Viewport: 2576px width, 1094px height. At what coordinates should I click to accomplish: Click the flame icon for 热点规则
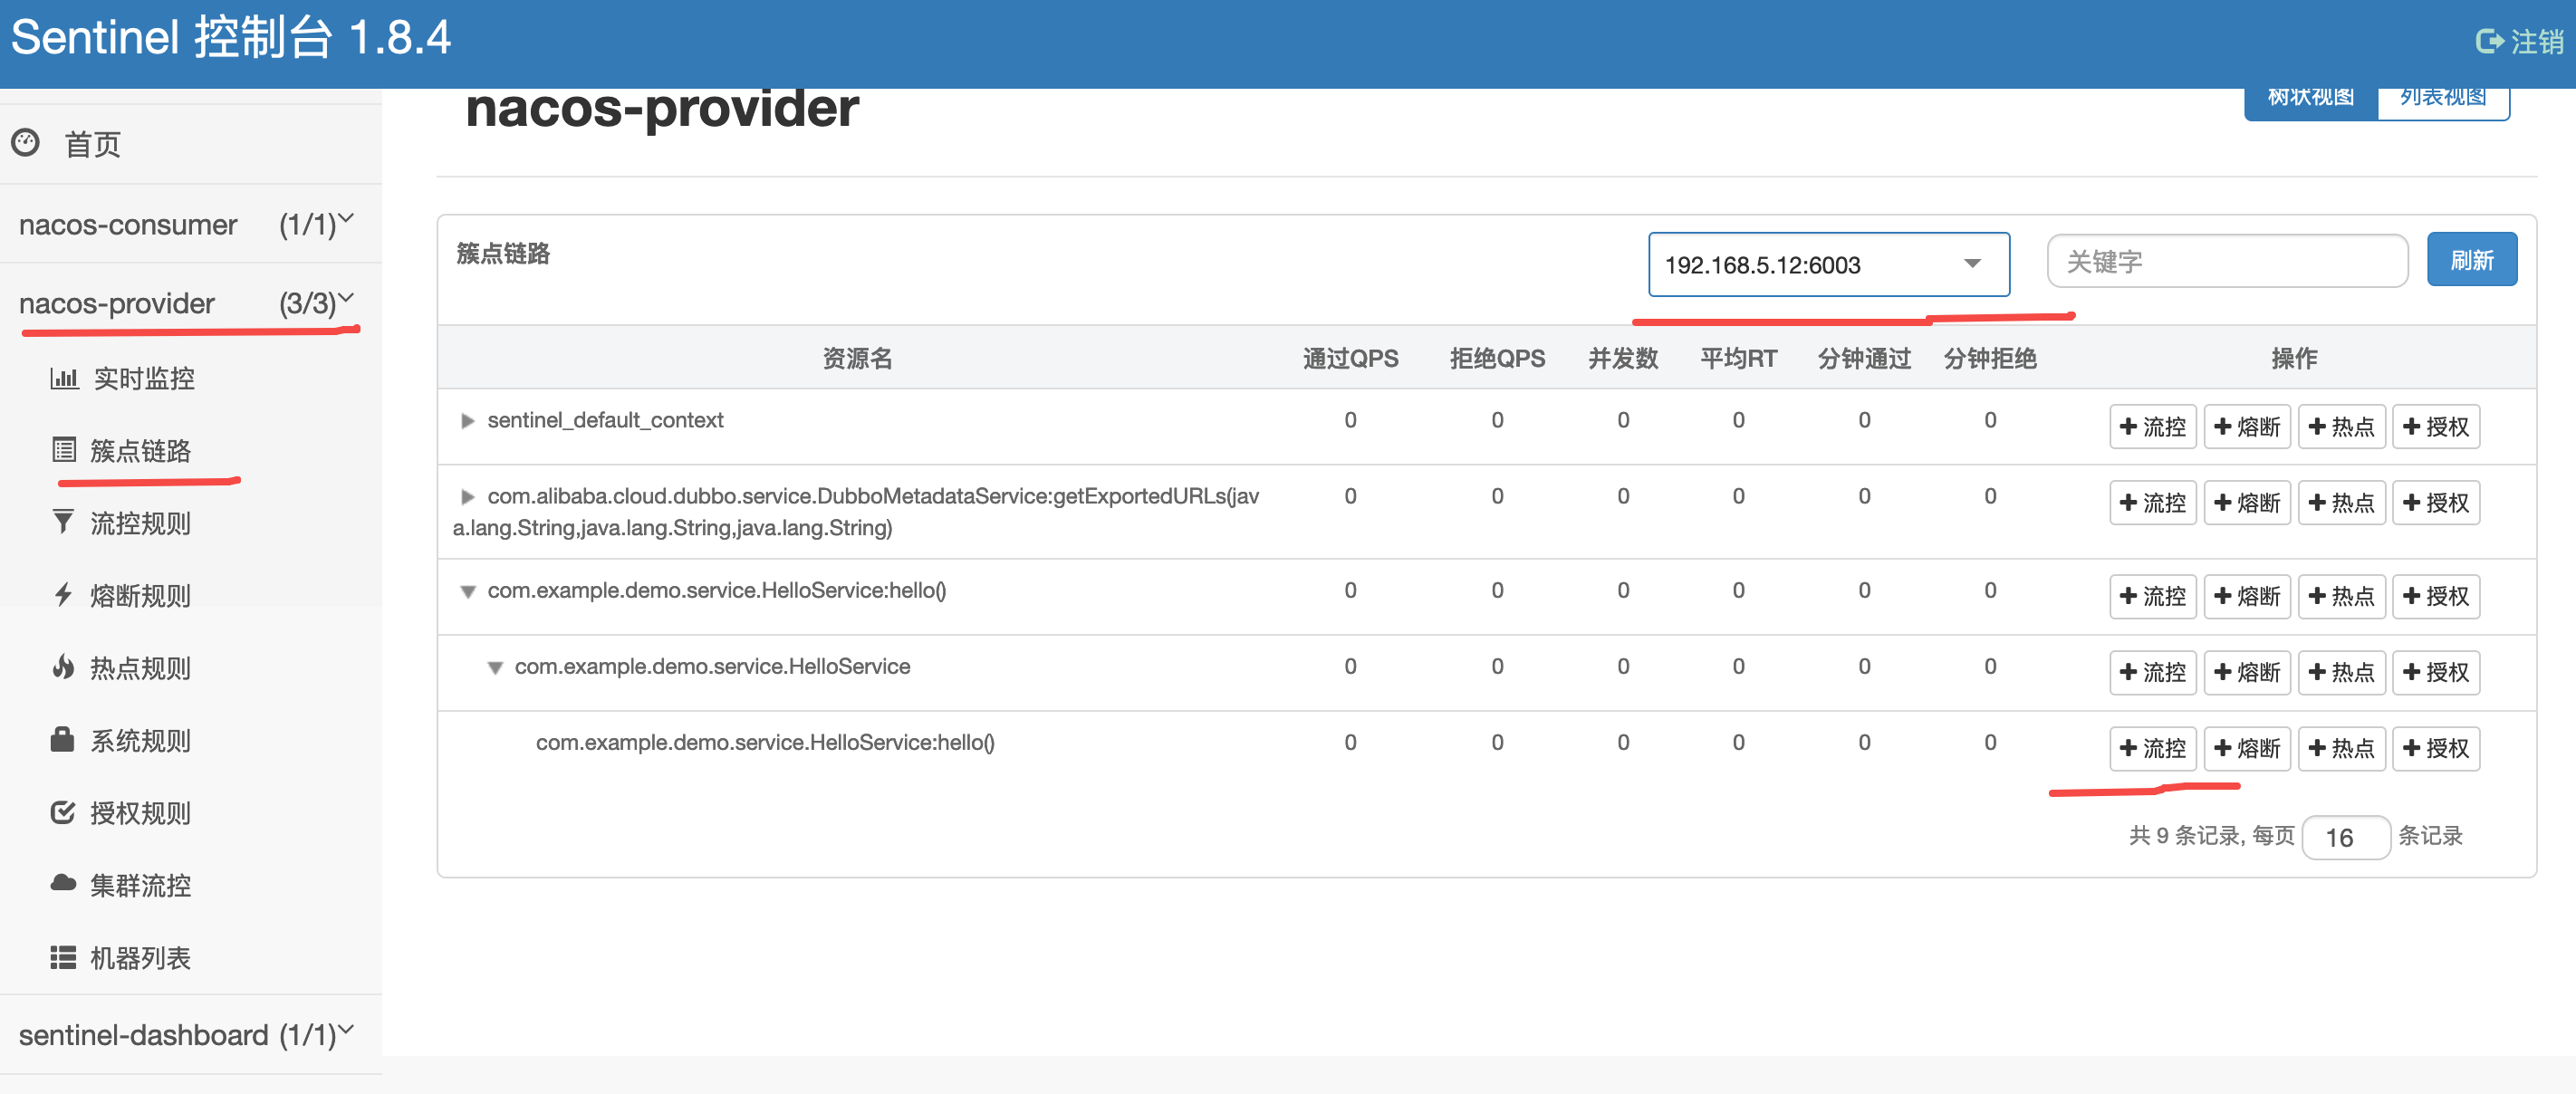click(63, 667)
